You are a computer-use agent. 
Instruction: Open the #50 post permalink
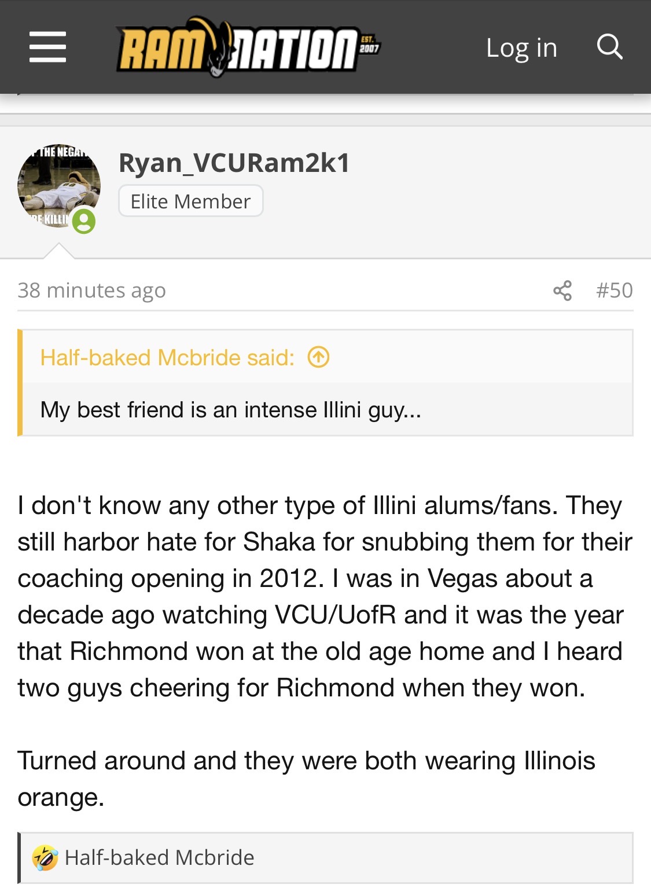(614, 290)
